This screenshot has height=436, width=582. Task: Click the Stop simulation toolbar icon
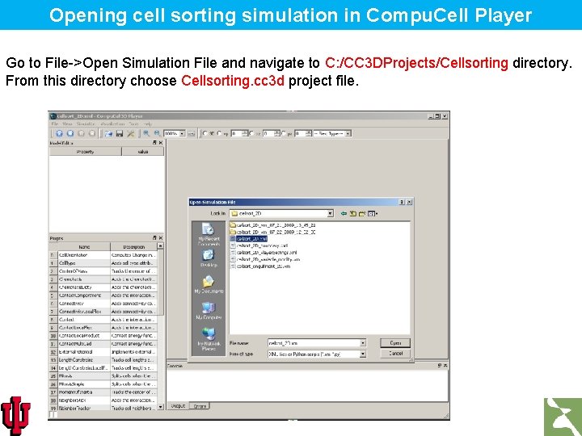coord(92,133)
